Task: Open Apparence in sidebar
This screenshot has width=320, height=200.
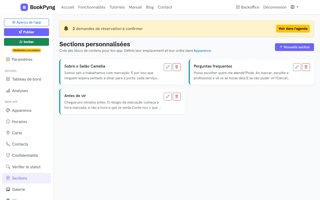Action: click(x=26, y=110)
